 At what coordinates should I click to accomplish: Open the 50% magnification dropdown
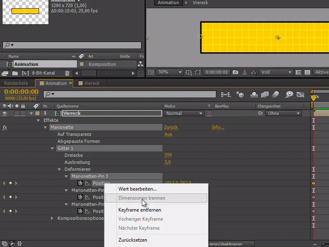click(169, 72)
